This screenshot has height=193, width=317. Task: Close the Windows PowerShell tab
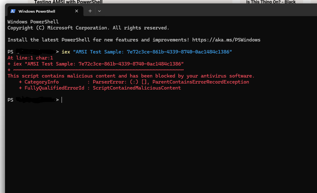click(x=76, y=11)
